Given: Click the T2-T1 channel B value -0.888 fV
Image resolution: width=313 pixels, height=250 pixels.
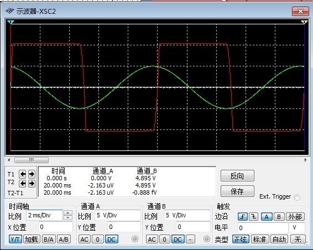Looking at the screenshot, I should 144,192.
